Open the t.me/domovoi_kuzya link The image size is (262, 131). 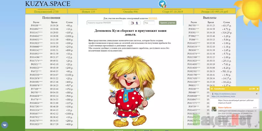[225, 94]
